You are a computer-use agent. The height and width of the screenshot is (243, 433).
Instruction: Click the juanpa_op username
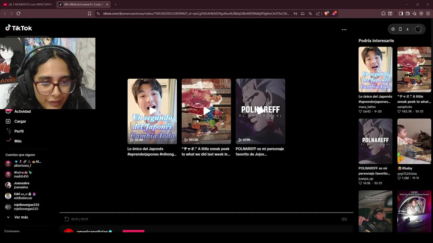[x=366, y=179]
